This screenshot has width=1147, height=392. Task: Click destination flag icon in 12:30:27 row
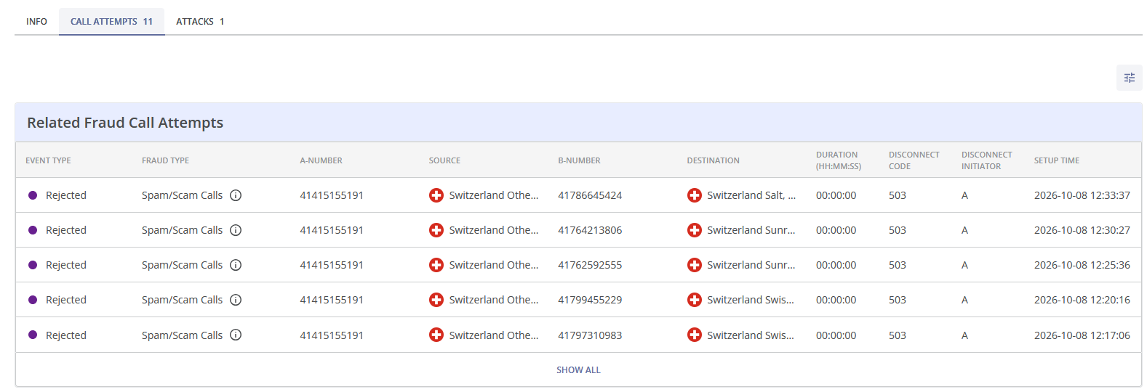pyautogui.click(x=695, y=230)
